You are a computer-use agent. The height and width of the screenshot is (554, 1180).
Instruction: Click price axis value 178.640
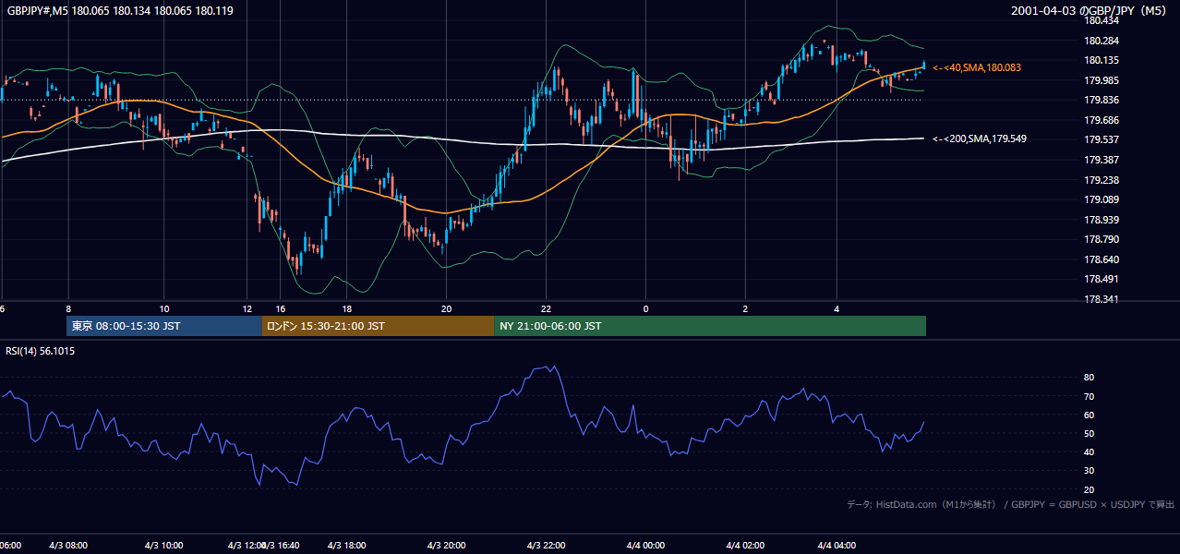(x=1102, y=259)
